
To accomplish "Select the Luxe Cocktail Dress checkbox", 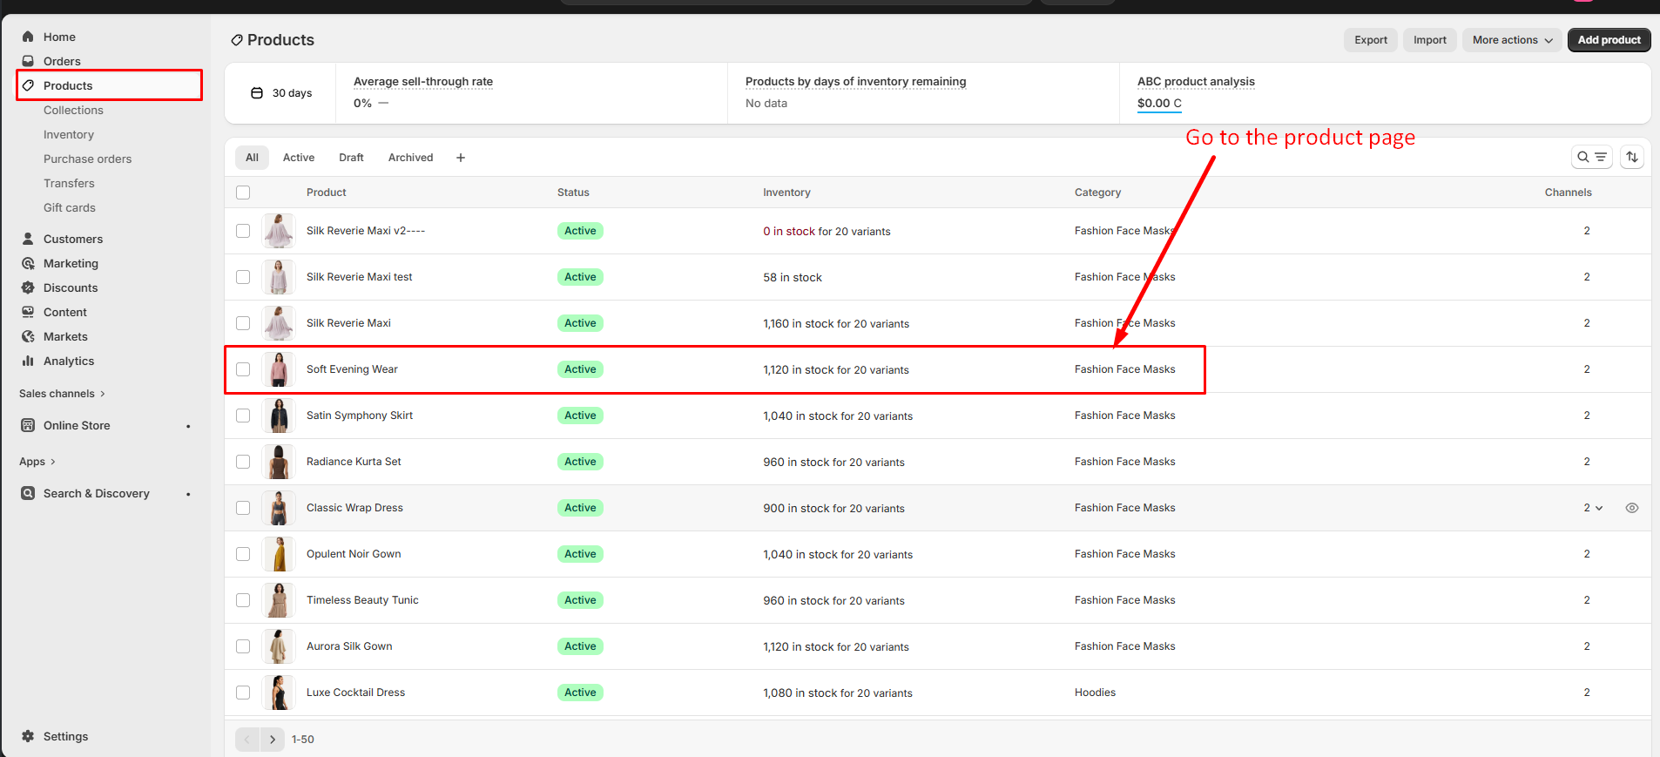I will point(243,693).
